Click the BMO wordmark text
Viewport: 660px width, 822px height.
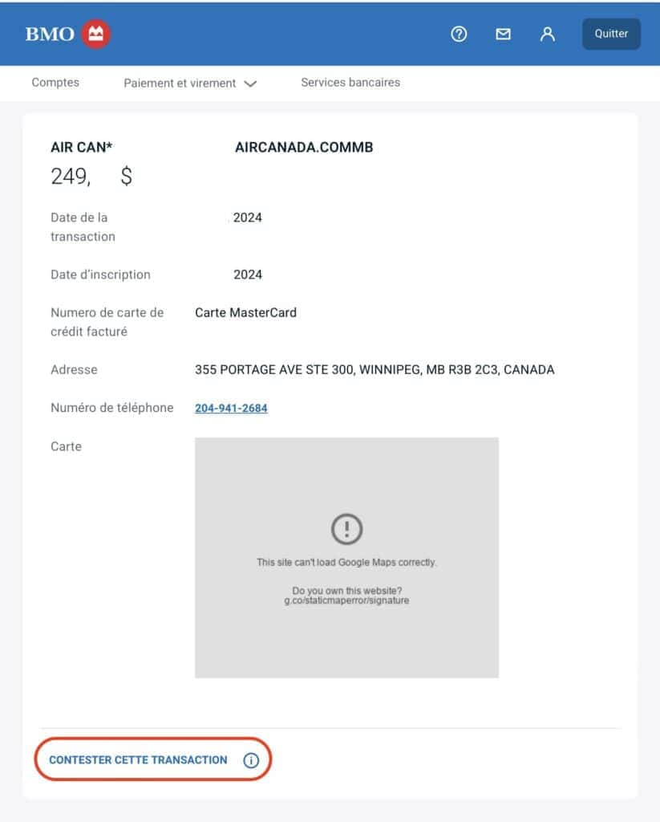pyautogui.click(x=50, y=35)
